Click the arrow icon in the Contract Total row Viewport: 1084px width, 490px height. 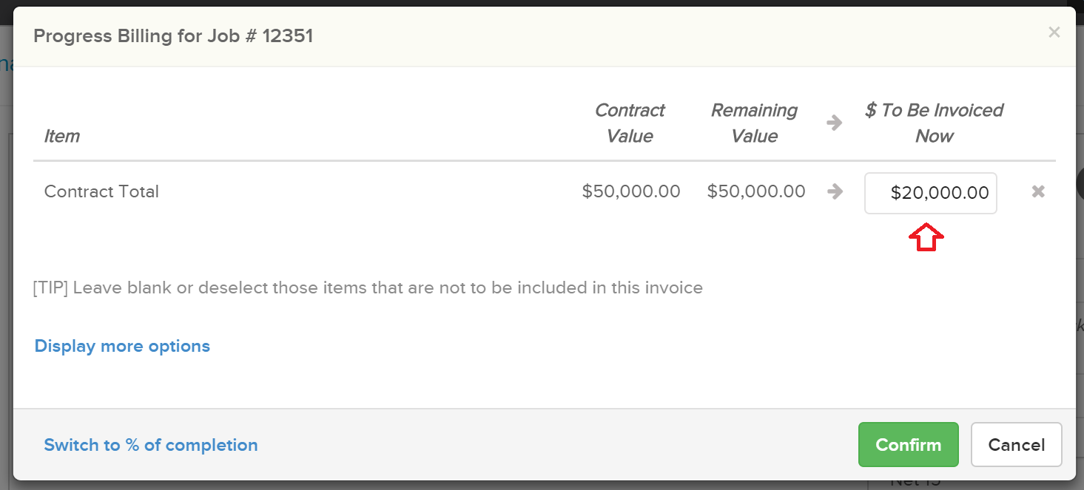835,192
